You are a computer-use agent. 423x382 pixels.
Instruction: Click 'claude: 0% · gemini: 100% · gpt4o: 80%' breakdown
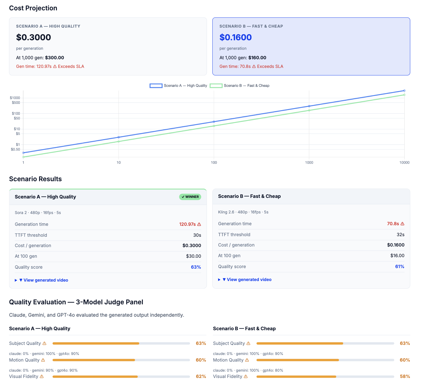coord(248,370)
